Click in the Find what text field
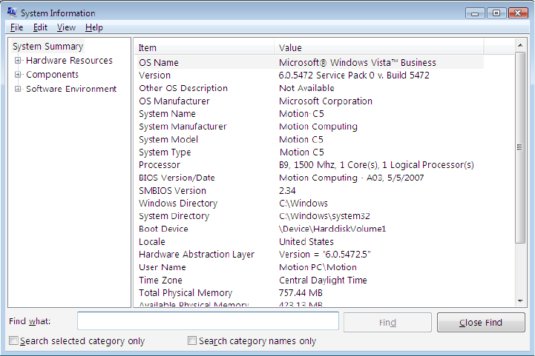535x356 pixels. 208,321
